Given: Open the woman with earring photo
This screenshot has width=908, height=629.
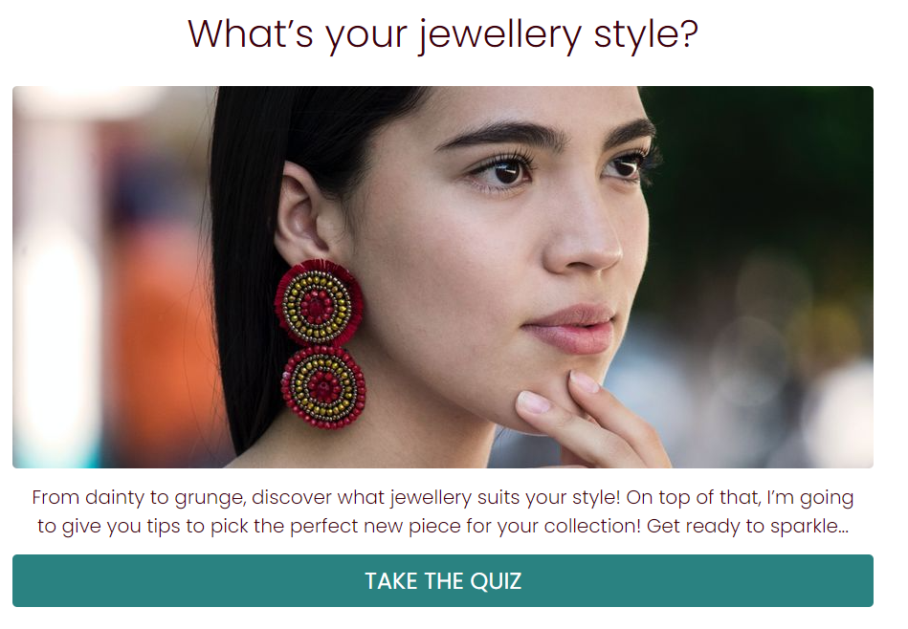Looking at the screenshot, I should (x=442, y=277).
